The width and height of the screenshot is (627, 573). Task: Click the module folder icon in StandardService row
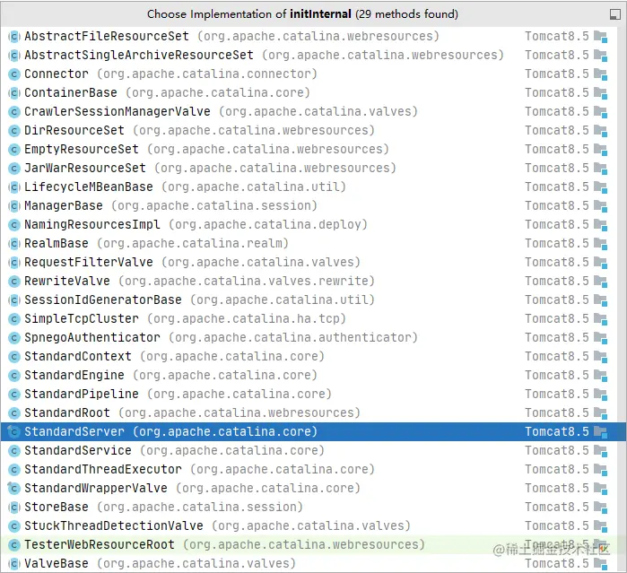pyautogui.click(x=601, y=451)
